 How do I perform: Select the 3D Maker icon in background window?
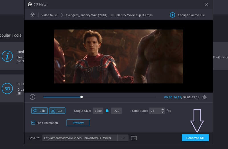[7, 88]
